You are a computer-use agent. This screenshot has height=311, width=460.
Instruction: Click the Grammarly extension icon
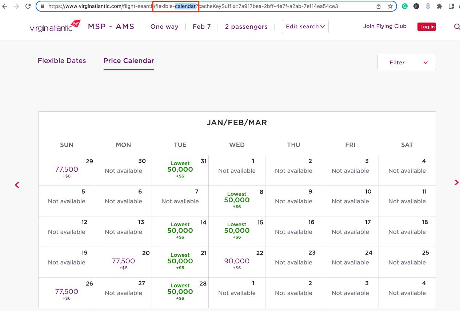(404, 6)
